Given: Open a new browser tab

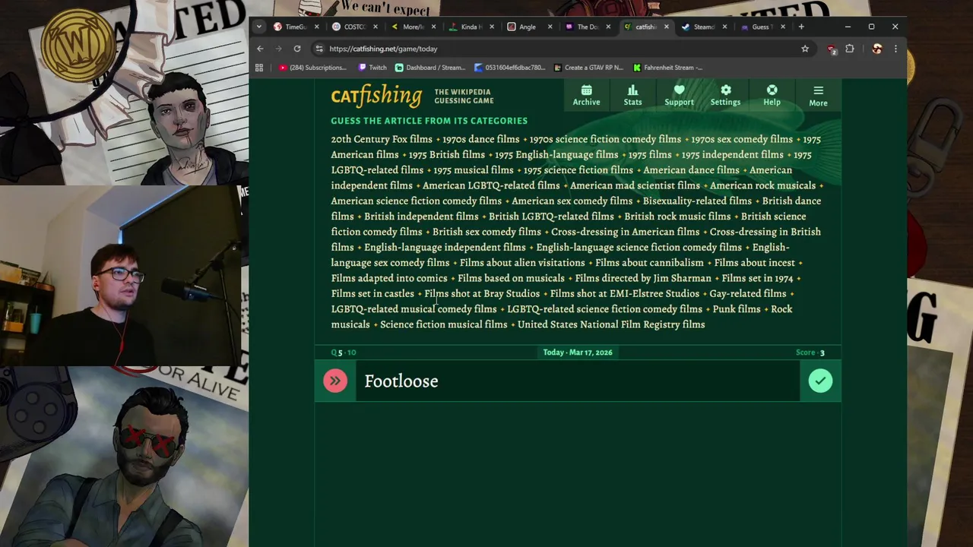Looking at the screenshot, I should [x=801, y=27].
